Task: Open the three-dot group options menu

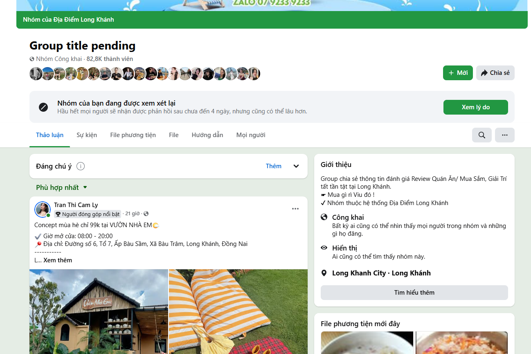Action: [504, 135]
